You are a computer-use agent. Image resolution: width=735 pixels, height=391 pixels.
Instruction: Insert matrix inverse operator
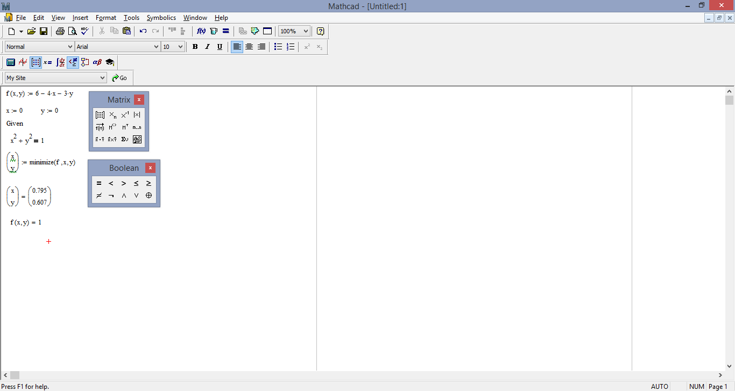[x=125, y=114]
